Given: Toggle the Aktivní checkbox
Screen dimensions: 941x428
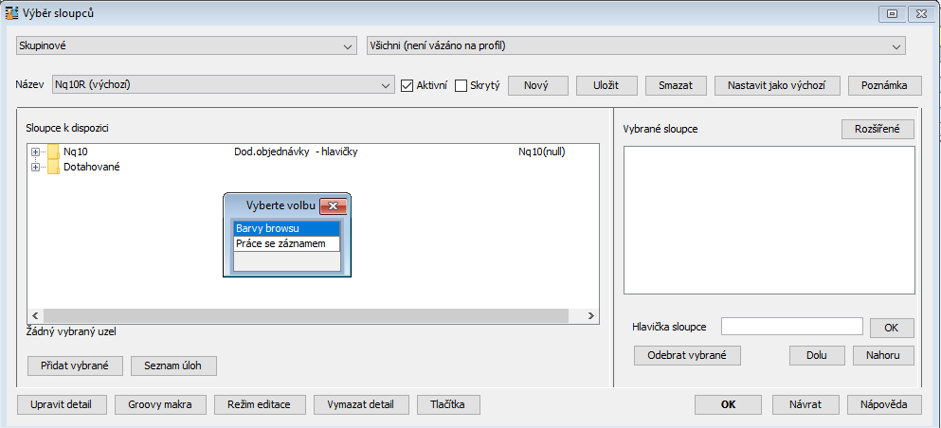Looking at the screenshot, I should pyautogui.click(x=407, y=85).
